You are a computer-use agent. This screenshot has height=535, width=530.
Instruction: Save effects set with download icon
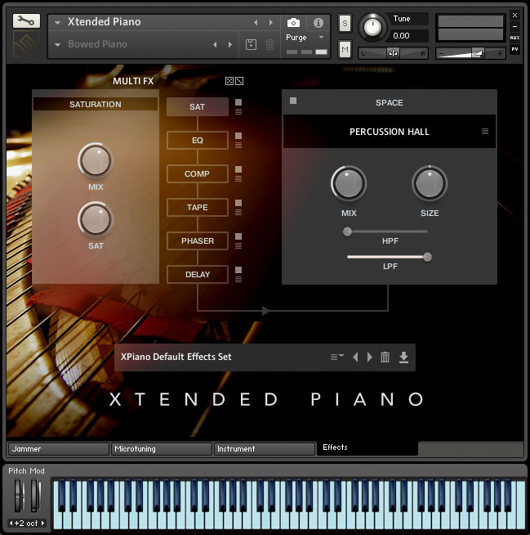(403, 357)
